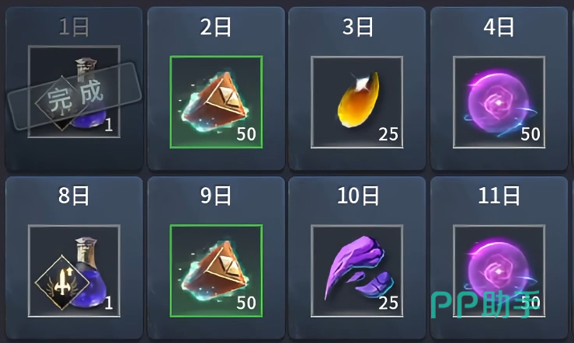Click the 完成 stamp on day 1
The image size is (574, 343).
[x=75, y=95]
